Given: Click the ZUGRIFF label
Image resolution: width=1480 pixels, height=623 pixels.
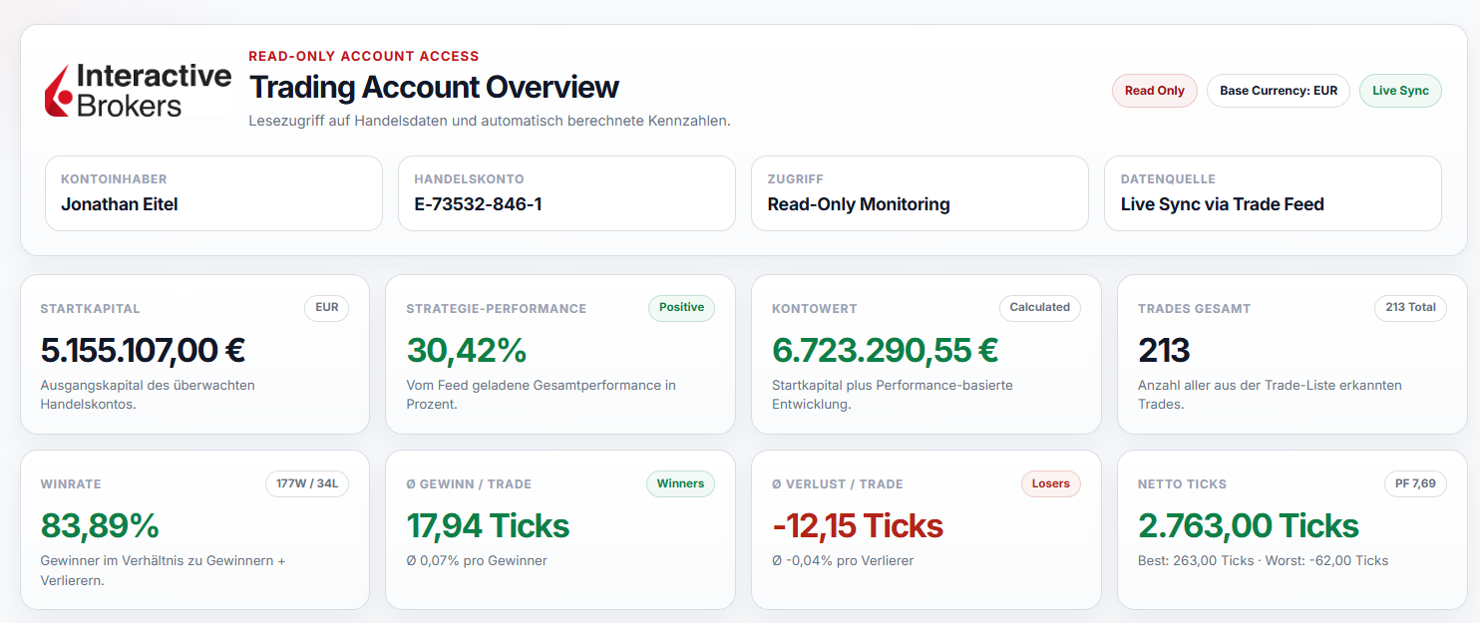Looking at the screenshot, I should tap(796, 179).
